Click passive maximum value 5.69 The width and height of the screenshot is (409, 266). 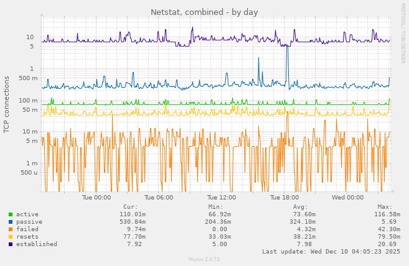click(389, 222)
